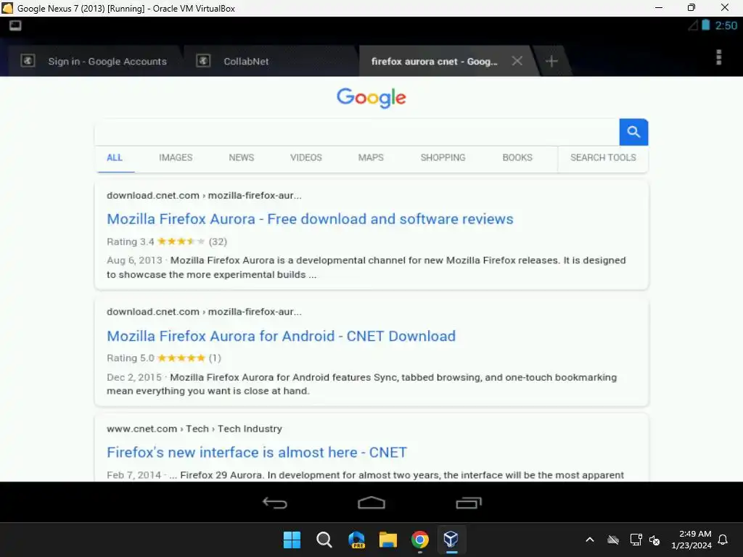This screenshot has height=557, width=743.
Task: Click the Dec 2, 2015 snippet text
Action: tap(361, 384)
